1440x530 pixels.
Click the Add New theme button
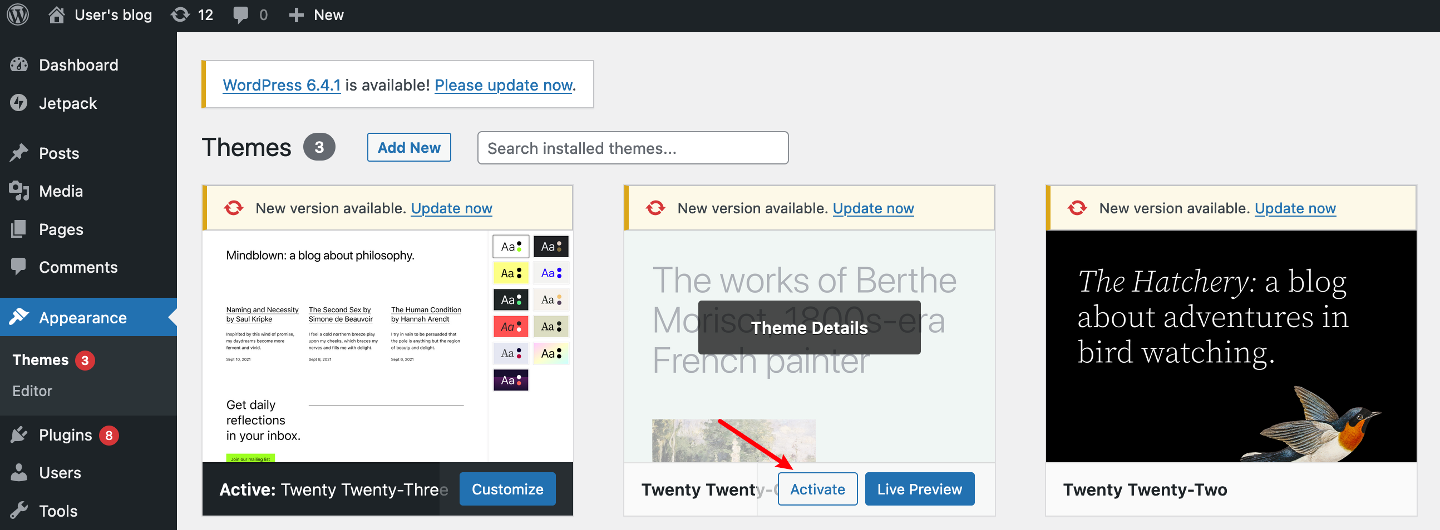(409, 147)
